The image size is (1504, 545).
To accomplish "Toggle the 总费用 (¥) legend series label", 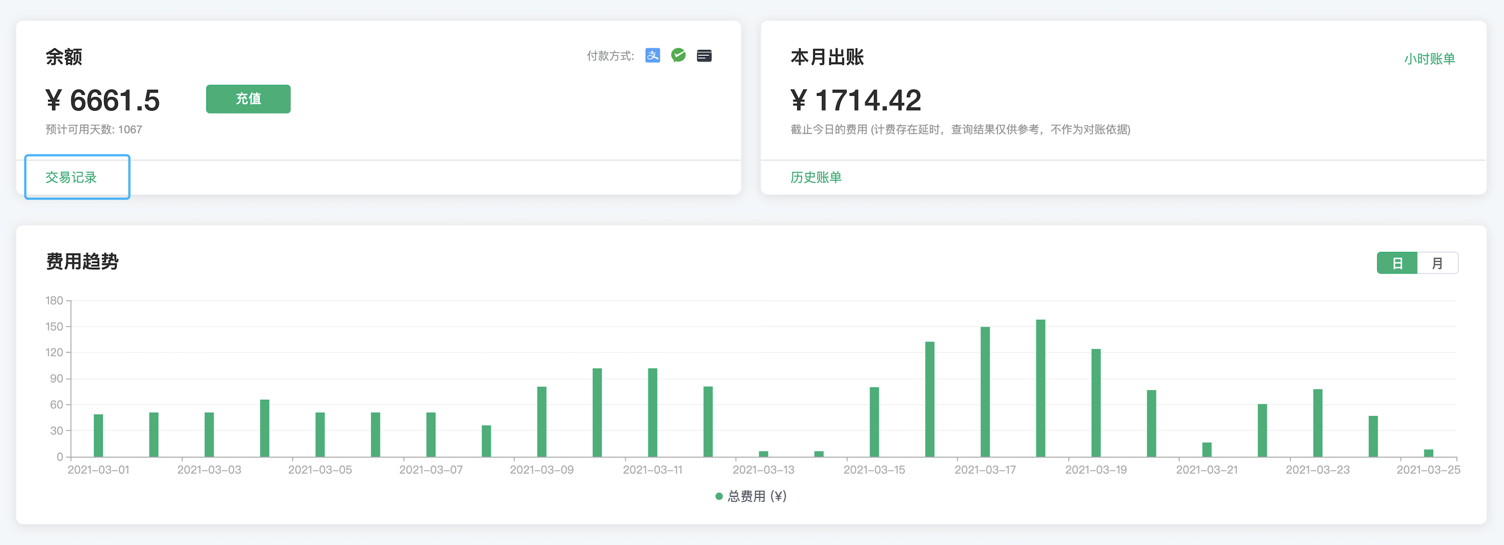I will click(x=757, y=496).
